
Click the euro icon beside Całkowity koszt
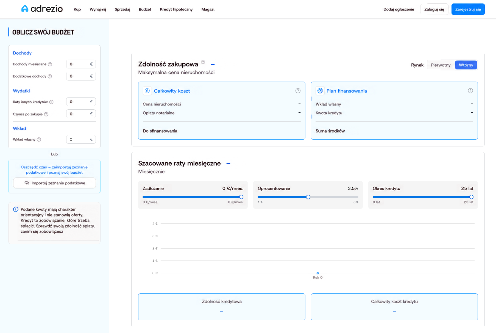click(147, 91)
